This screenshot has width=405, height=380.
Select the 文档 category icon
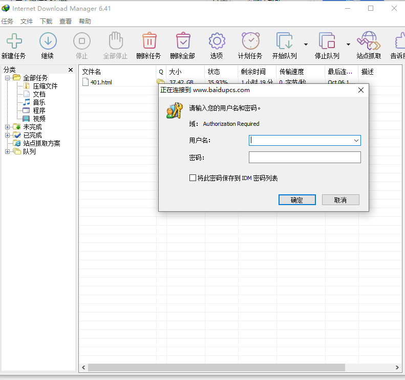pyautogui.click(x=26, y=94)
